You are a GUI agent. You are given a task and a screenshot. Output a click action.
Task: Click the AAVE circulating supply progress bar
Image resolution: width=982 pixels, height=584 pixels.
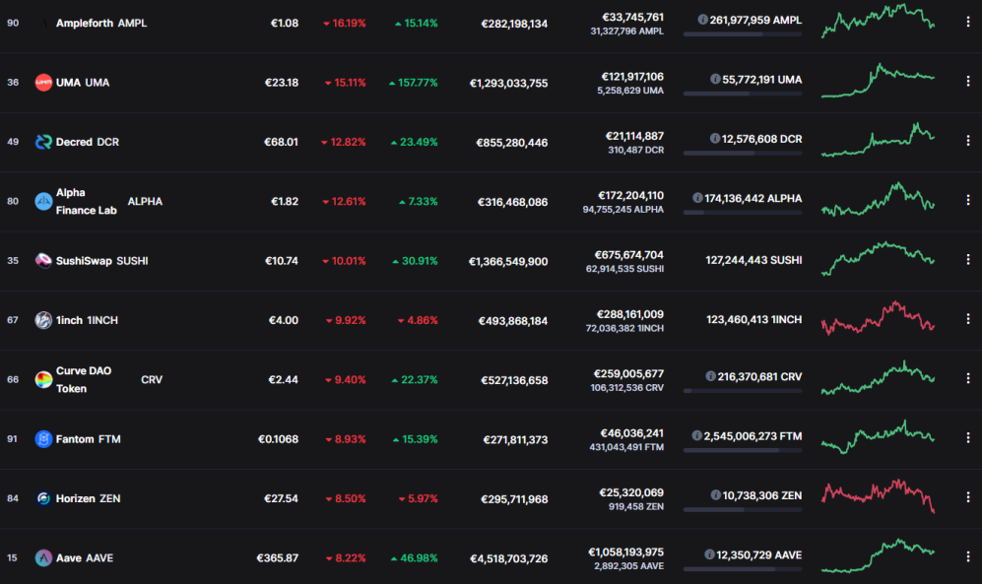coord(743,569)
